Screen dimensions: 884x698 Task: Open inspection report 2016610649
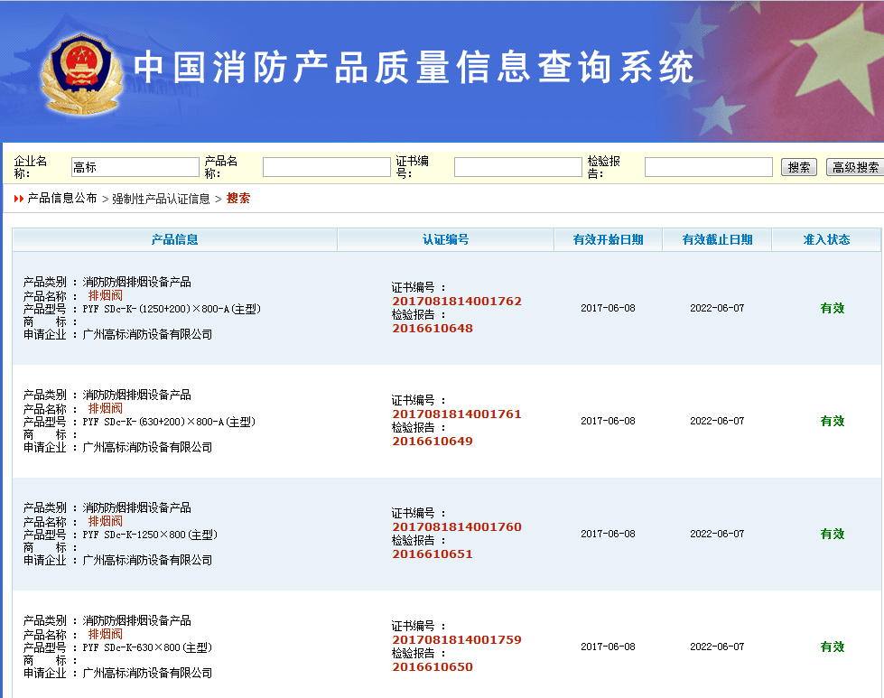[x=432, y=442]
